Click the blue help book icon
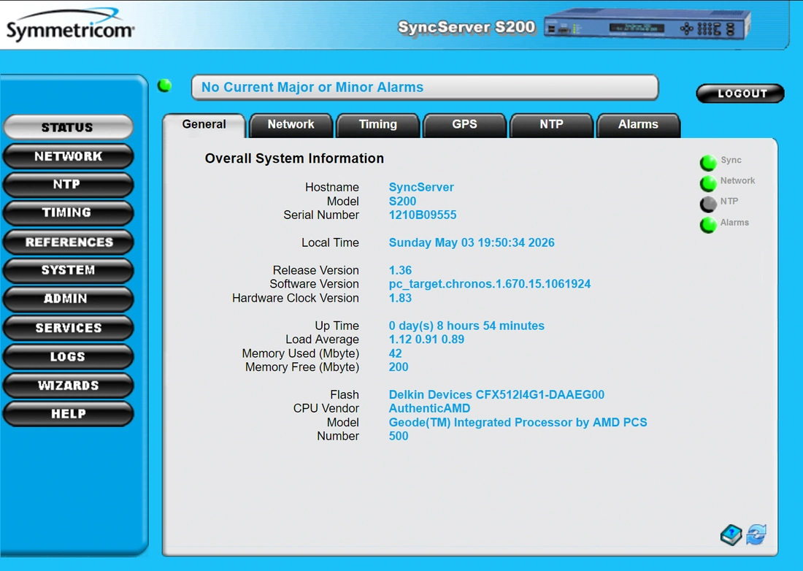Viewport: 803px width, 571px height. click(731, 535)
